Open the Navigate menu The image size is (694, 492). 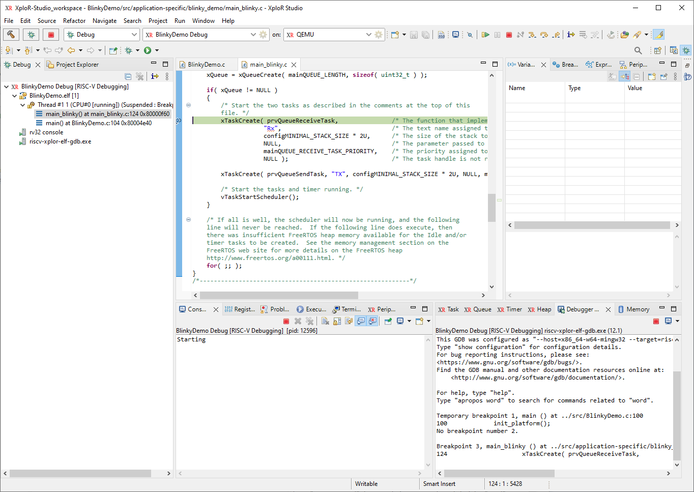pos(104,21)
